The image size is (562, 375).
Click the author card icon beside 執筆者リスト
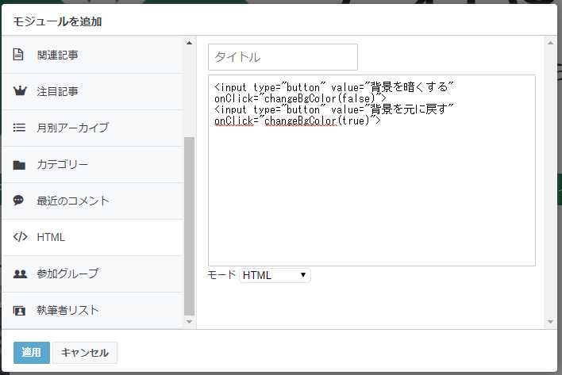click(x=19, y=310)
